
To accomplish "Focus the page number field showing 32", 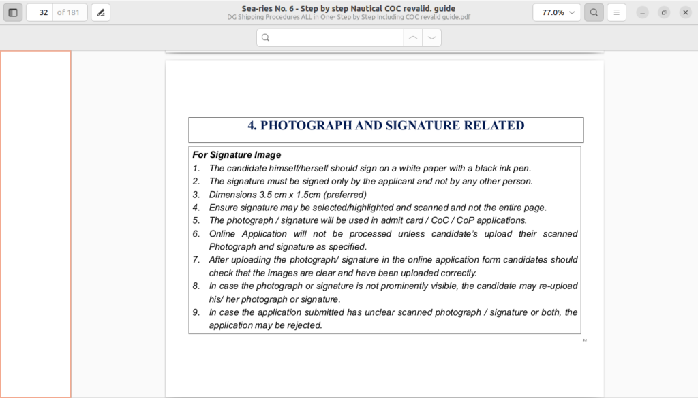I will coord(40,12).
